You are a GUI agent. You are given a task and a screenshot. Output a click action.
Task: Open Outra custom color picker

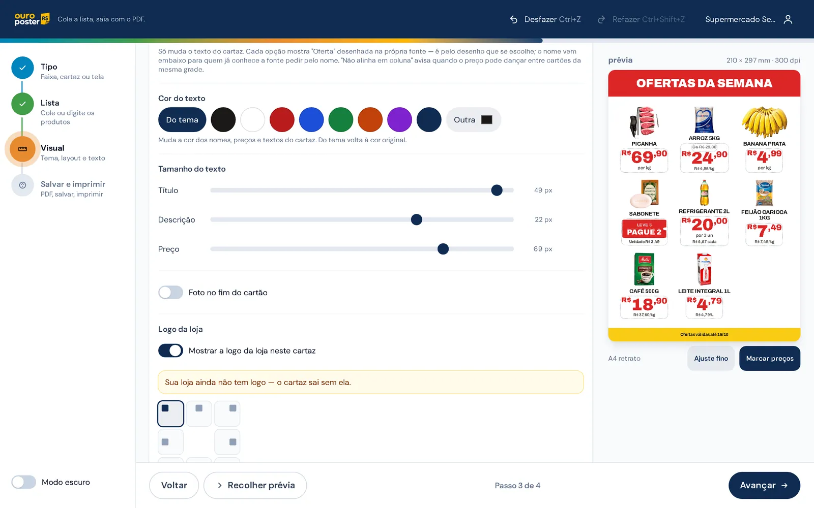tap(473, 120)
